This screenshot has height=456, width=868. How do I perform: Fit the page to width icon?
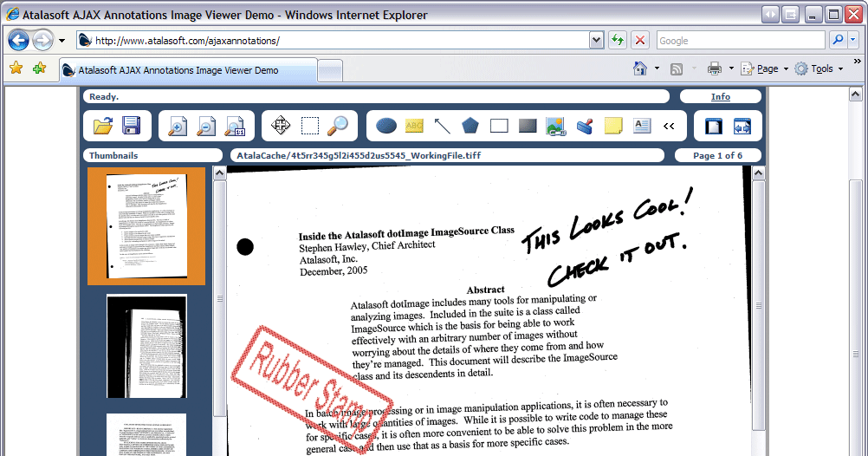click(742, 127)
